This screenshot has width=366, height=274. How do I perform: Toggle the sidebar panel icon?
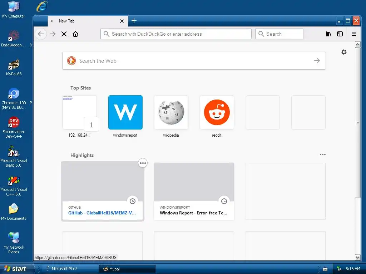(340, 34)
